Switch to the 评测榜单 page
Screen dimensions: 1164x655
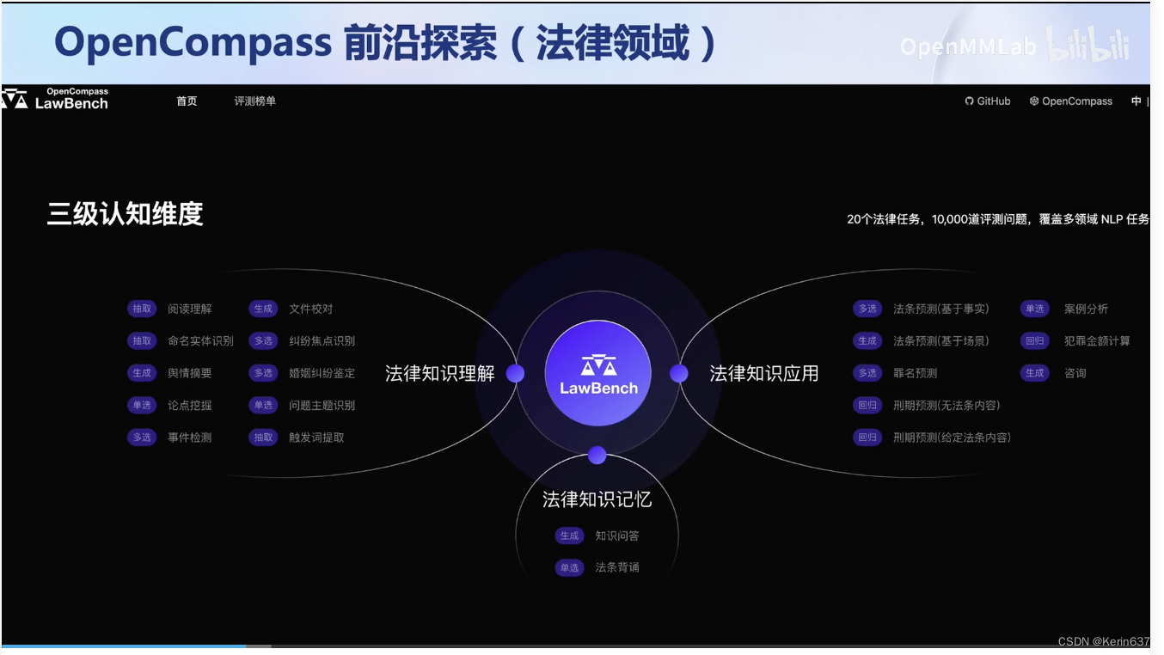point(254,101)
